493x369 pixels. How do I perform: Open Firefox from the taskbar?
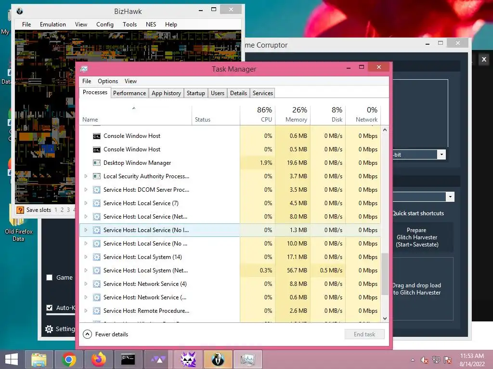pyautogui.click(x=99, y=359)
